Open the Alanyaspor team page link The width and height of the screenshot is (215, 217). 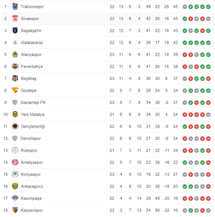pos(31,55)
